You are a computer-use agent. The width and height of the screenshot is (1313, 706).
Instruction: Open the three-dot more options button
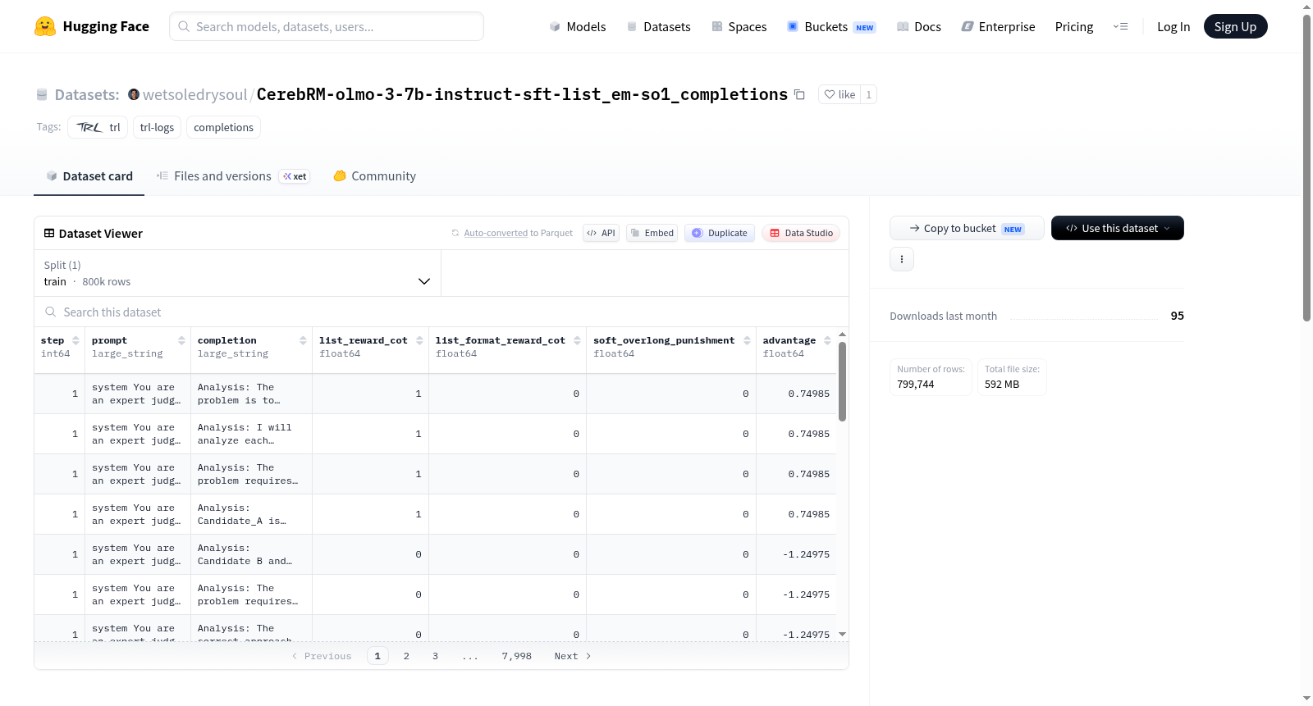tap(902, 259)
